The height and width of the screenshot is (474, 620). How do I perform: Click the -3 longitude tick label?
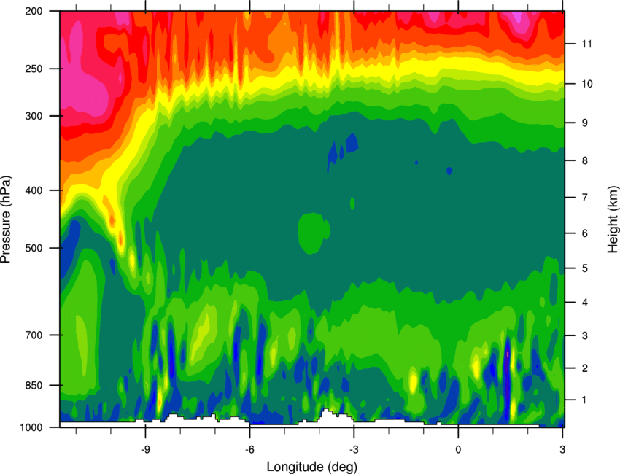pyautogui.click(x=354, y=449)
